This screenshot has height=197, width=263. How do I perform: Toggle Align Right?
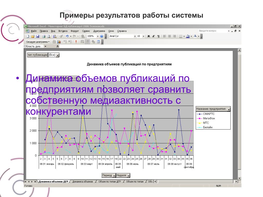pyautogui.click(x=174, y=36)
